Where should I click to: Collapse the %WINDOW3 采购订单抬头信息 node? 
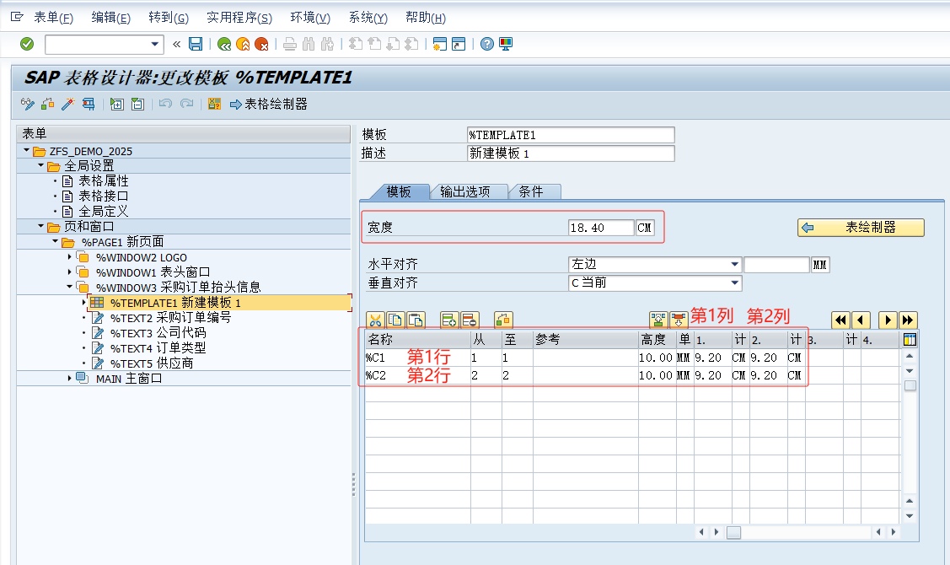click(70, 287)
